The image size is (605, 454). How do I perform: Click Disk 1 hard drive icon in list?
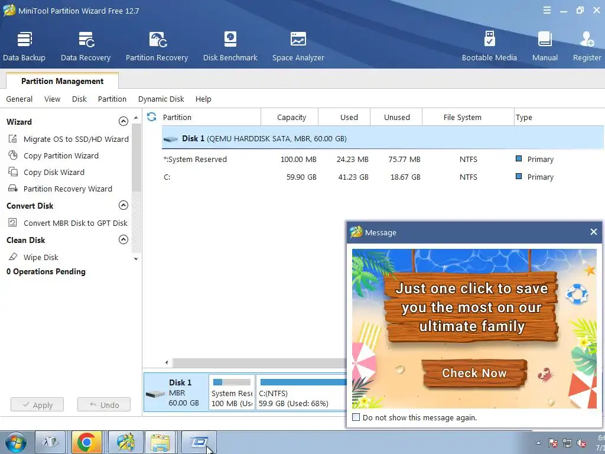pos(170,139)
